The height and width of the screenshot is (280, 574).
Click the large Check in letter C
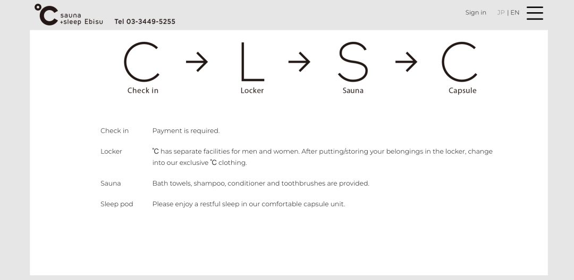[x=142, y=62]
